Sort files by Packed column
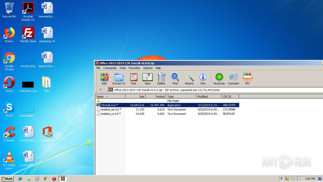The width and height of the screenshot is (323, 182). [156, 96]
